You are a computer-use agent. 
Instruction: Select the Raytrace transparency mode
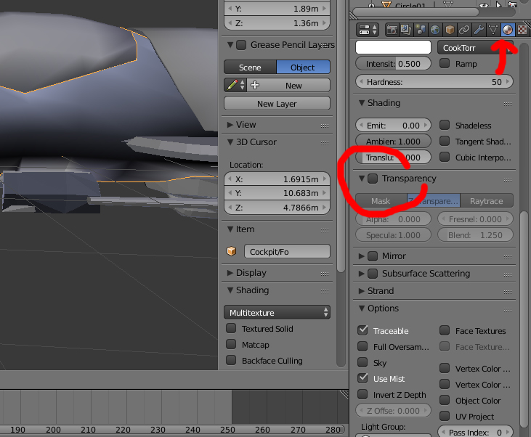pyautogui.click(x=486, y=201)
